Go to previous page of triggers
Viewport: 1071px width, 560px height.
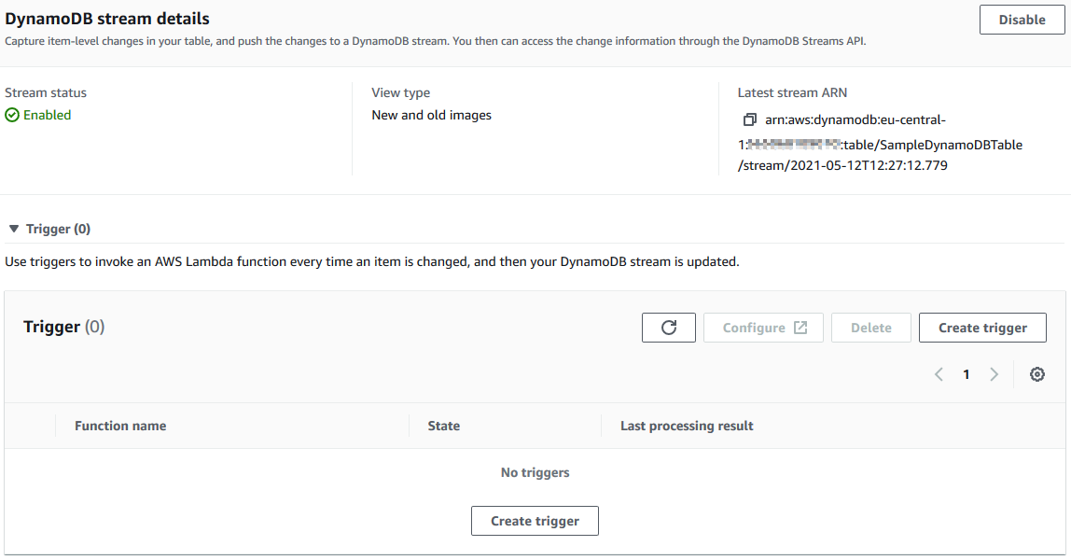pyautogui.click(x=939, y=374)
